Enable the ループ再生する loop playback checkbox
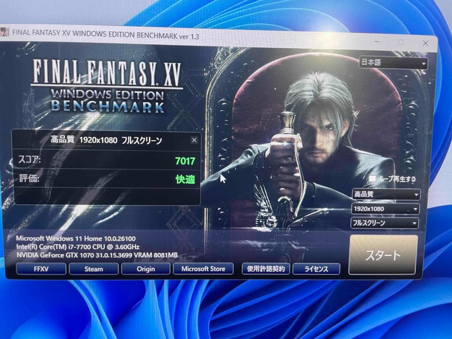Image resolution: width=452 pixels, height=339 pixels. 372,179
